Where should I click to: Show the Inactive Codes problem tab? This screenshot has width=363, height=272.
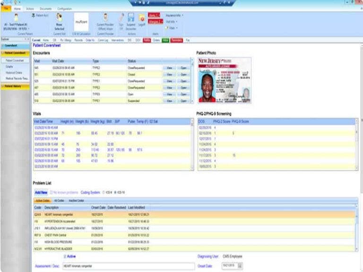77,201
